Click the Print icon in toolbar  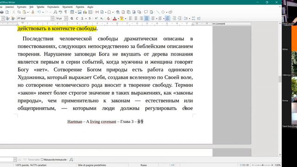coord(2,12)
